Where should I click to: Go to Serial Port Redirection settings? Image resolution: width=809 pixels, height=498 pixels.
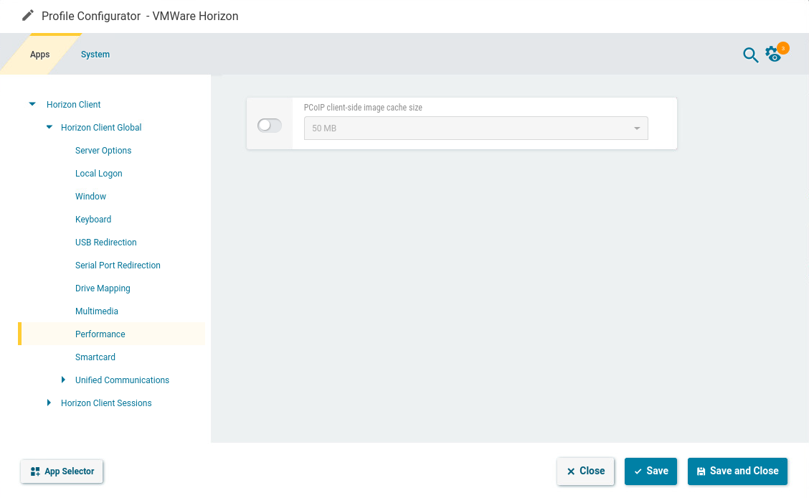coord(118,266)
